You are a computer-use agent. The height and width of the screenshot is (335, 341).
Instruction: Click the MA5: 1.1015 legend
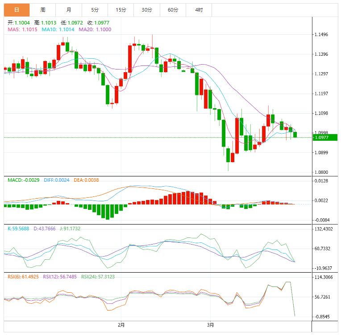[x=23, y=29]
